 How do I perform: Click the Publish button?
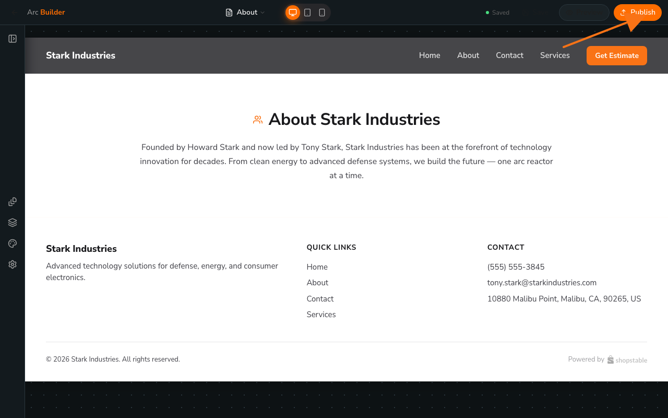(638, 13)
